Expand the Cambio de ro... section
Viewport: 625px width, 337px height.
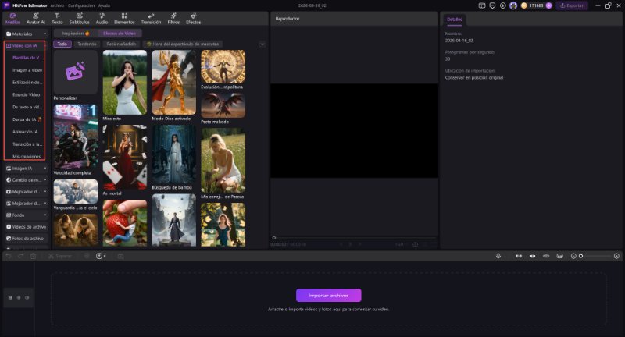(x=27, y=180)
